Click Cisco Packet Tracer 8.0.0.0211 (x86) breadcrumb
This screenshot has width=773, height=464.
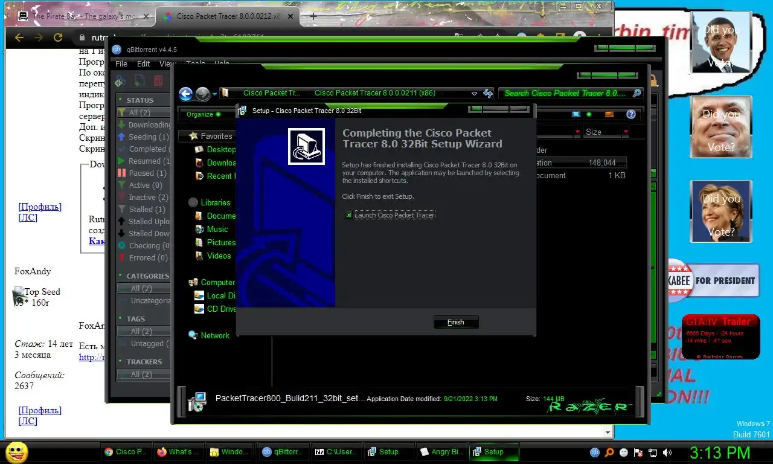(x=375, y=93)
